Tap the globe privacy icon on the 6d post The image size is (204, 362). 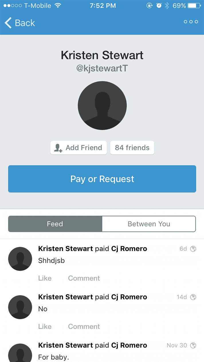194,249
